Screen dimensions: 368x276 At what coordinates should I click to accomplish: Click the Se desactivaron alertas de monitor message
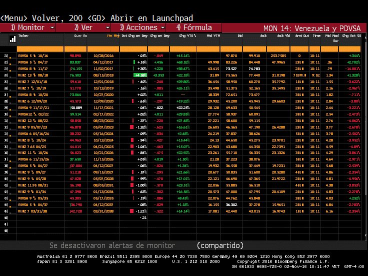click(x=112, y=245)
